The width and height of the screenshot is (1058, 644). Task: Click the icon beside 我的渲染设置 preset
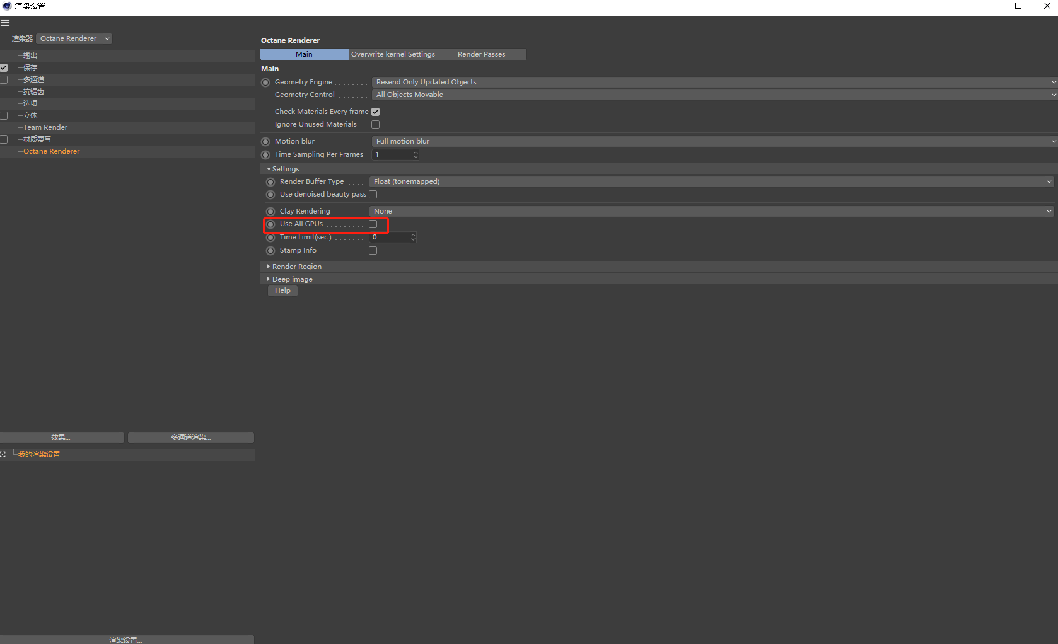(3, 454)
